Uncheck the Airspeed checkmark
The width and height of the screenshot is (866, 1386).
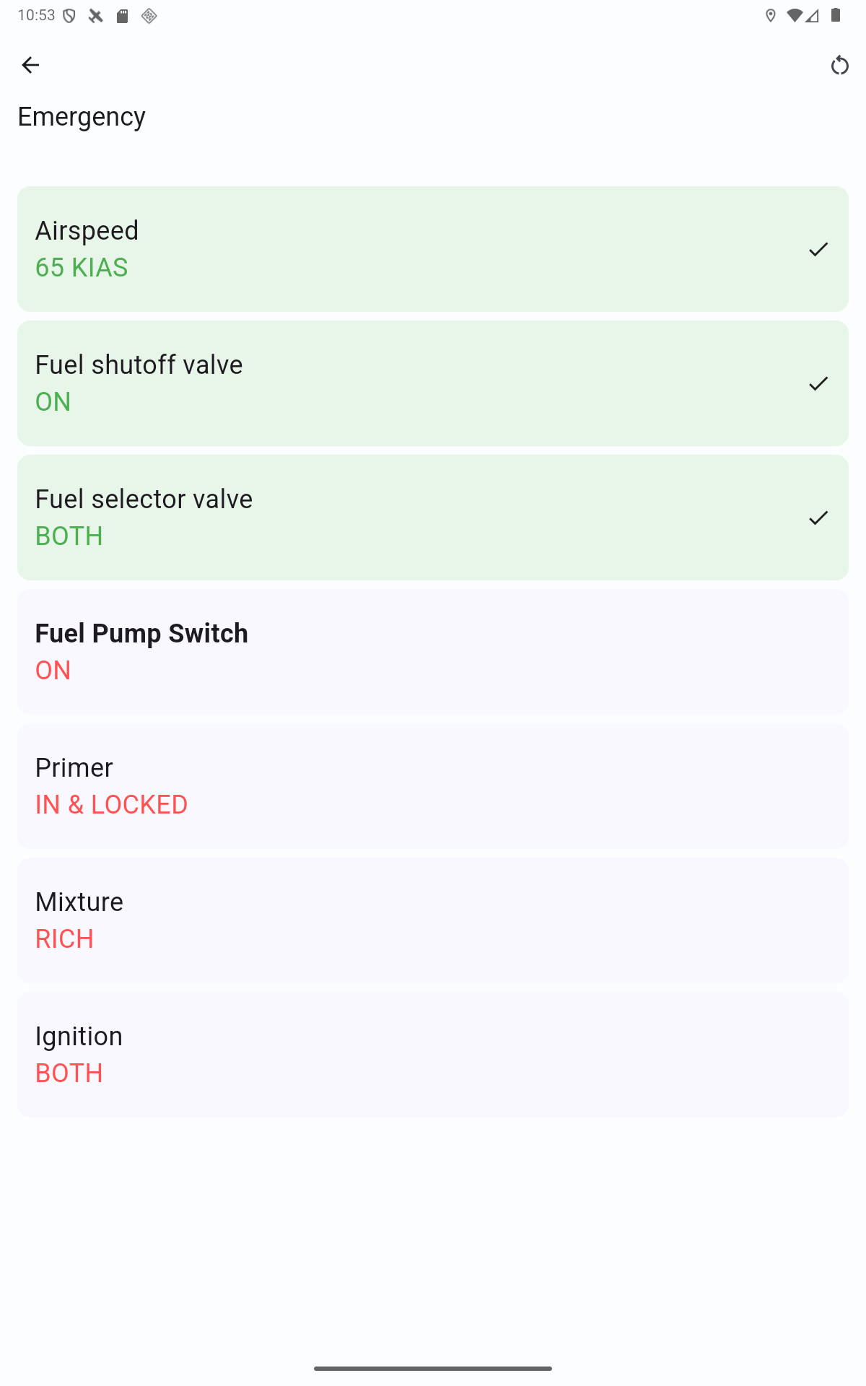click(x=818, y=250)
